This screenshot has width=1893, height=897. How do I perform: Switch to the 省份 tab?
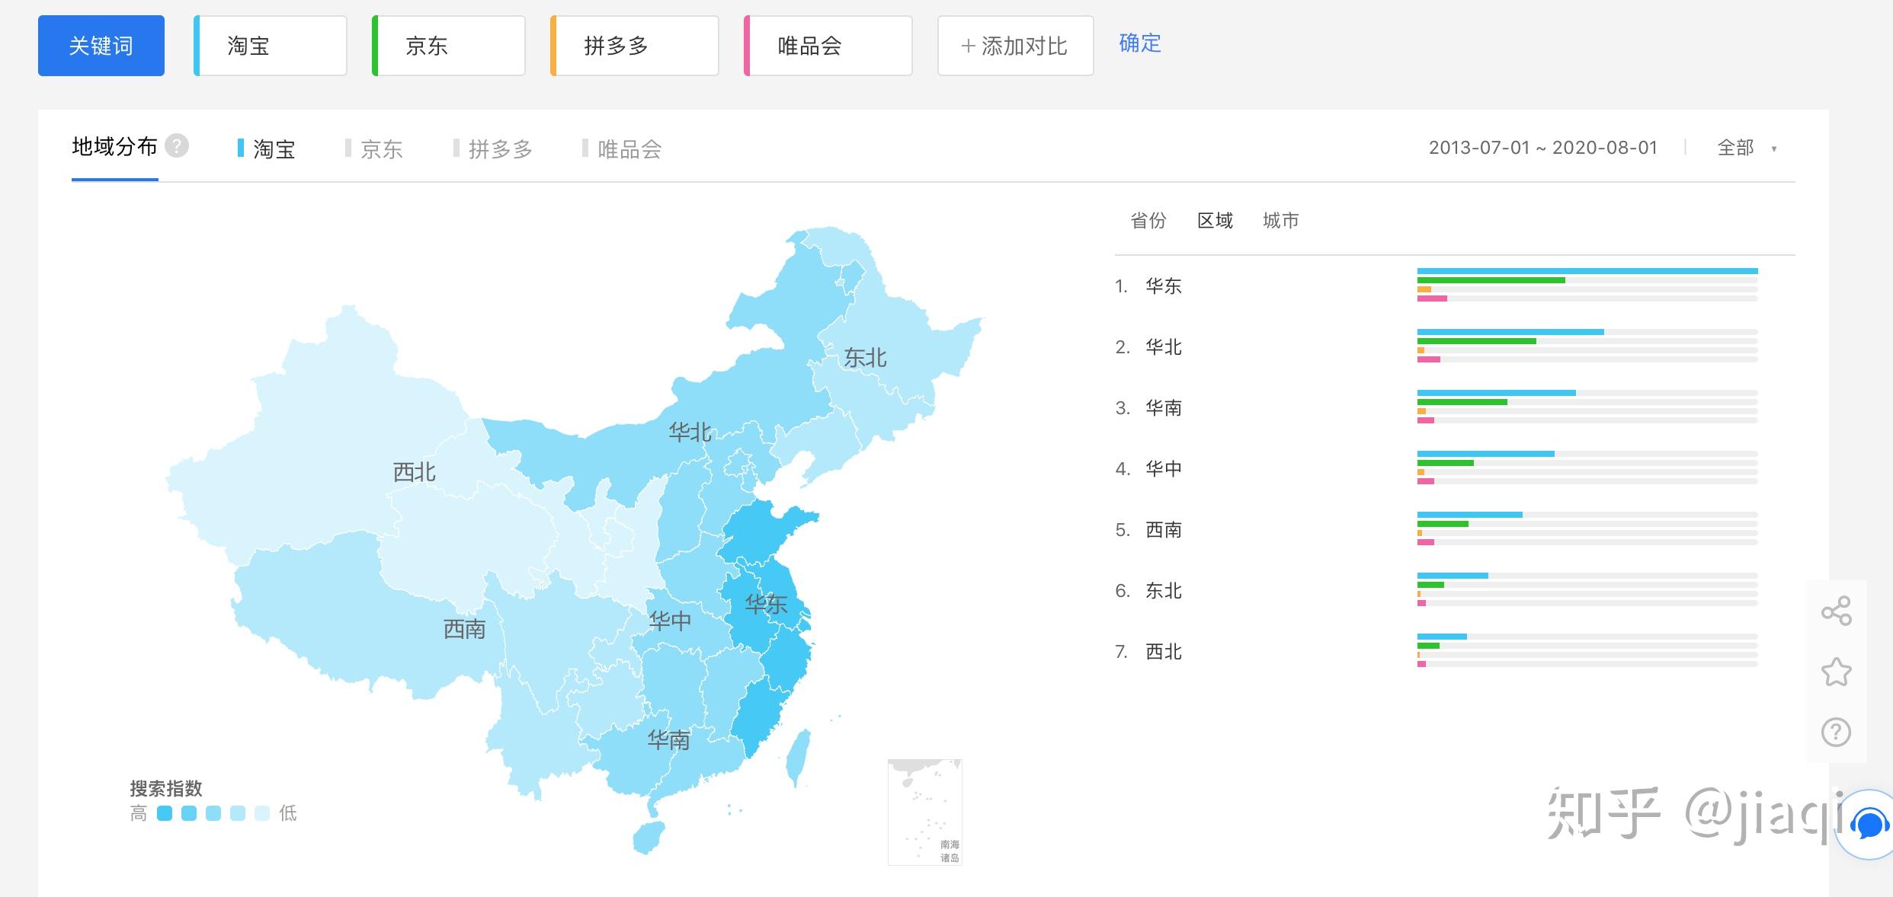click(1148, 221)
